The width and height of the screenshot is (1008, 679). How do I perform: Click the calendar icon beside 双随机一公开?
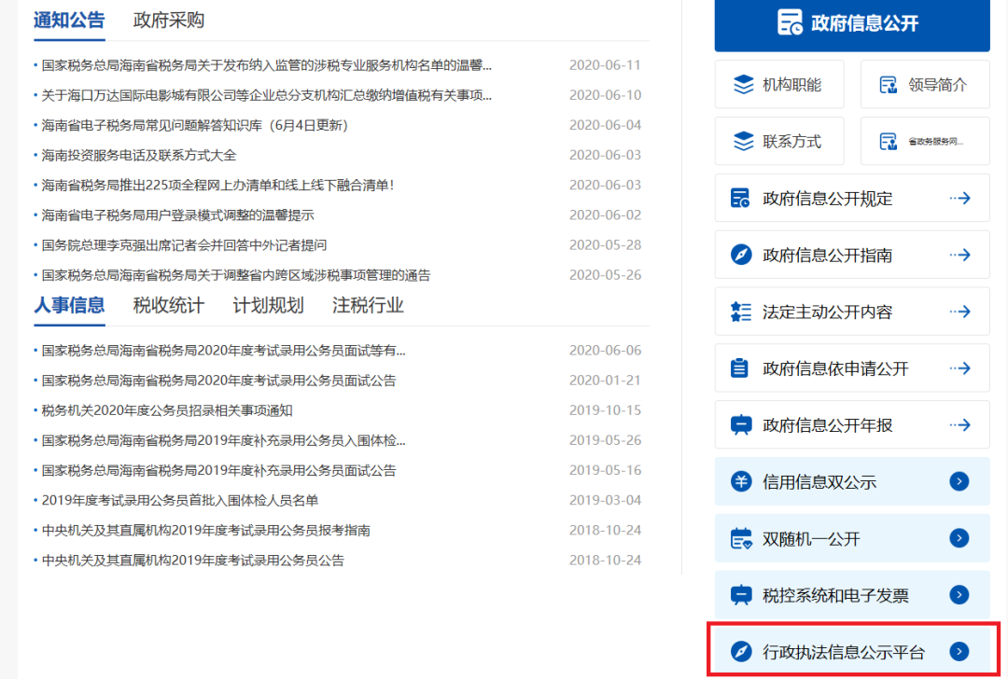[741, 538]
